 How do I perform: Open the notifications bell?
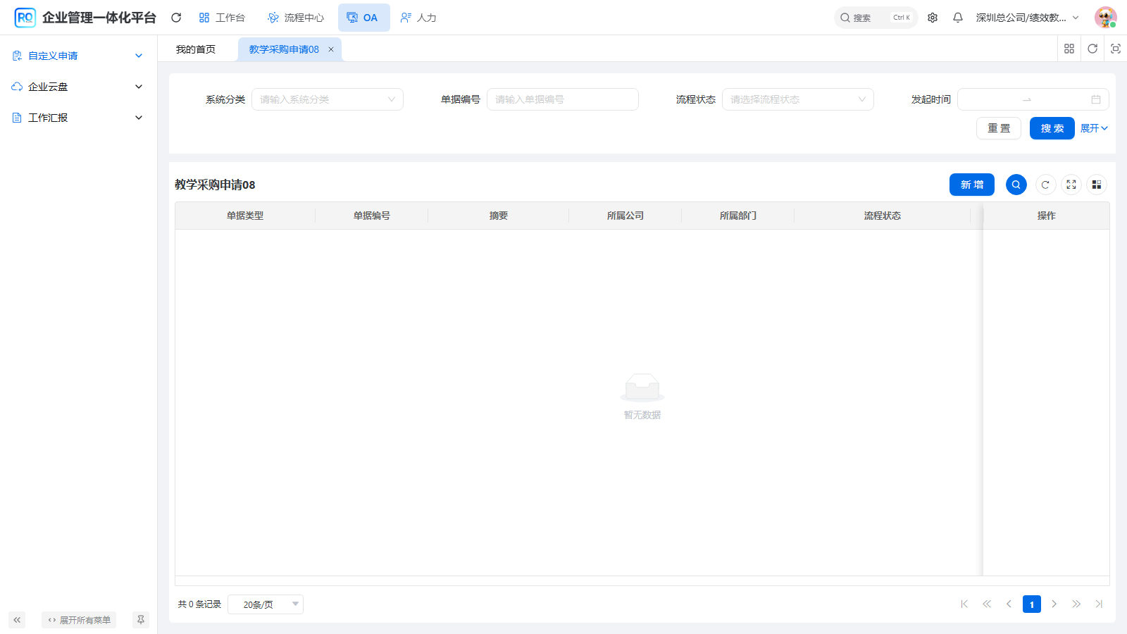958,18
